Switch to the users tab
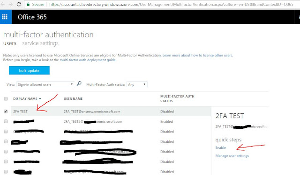Image resolution: width=300 pixels, height=175 pixels. click(x=10, y=43)
